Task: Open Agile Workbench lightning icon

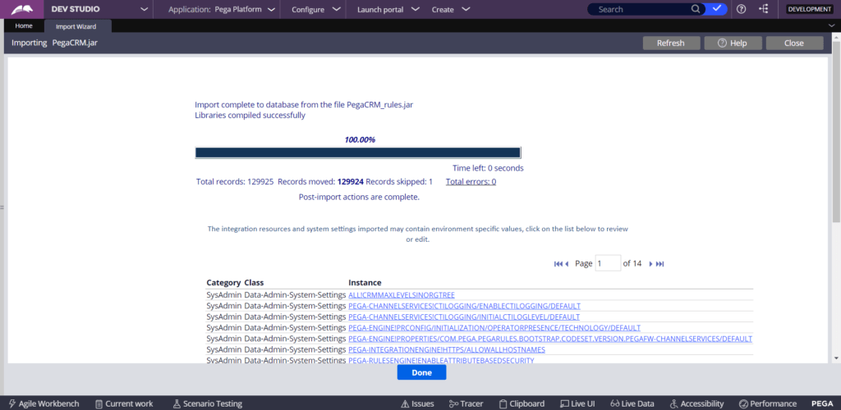Action: (x=11, y=403)
